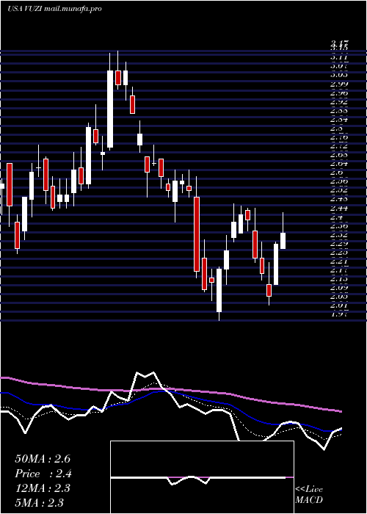The height and width of the screenshot is (514, 367).
Task: Click the tallest white candlestick near the chart peak
Action: tap(110, 109)
